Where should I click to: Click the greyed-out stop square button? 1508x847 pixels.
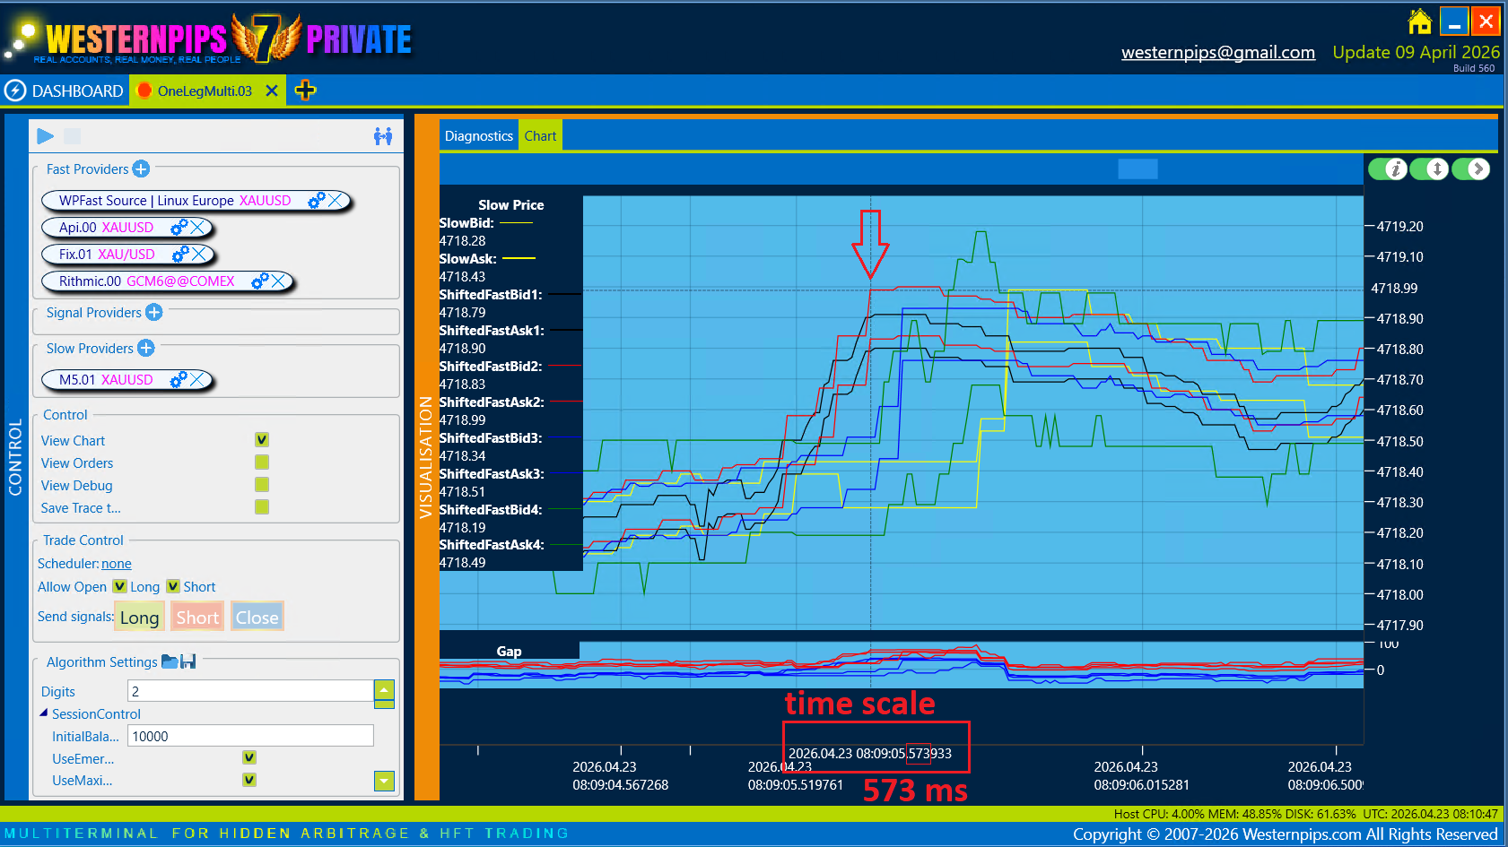click(x=73, y=136)
